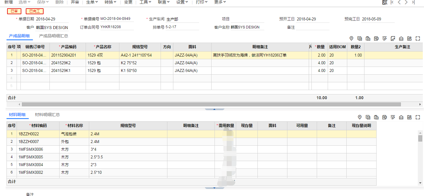Click the warehouse icon above materials table

point(401,117)
